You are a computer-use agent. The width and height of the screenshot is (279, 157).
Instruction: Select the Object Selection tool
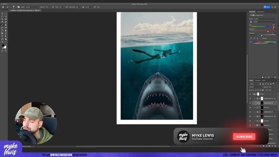(x=6, y=16)
